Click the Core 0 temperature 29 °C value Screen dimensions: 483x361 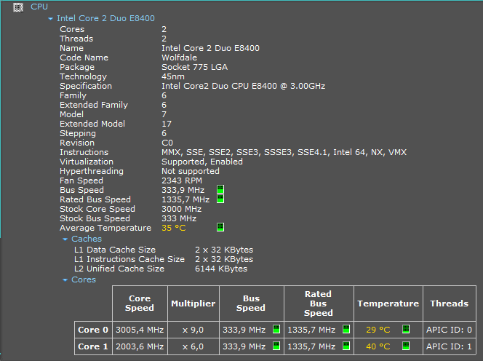click(x=378, y=330)
